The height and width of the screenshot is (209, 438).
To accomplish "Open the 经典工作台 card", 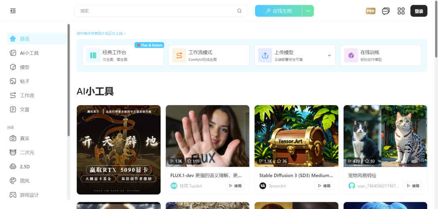I will tap(123, 55).
